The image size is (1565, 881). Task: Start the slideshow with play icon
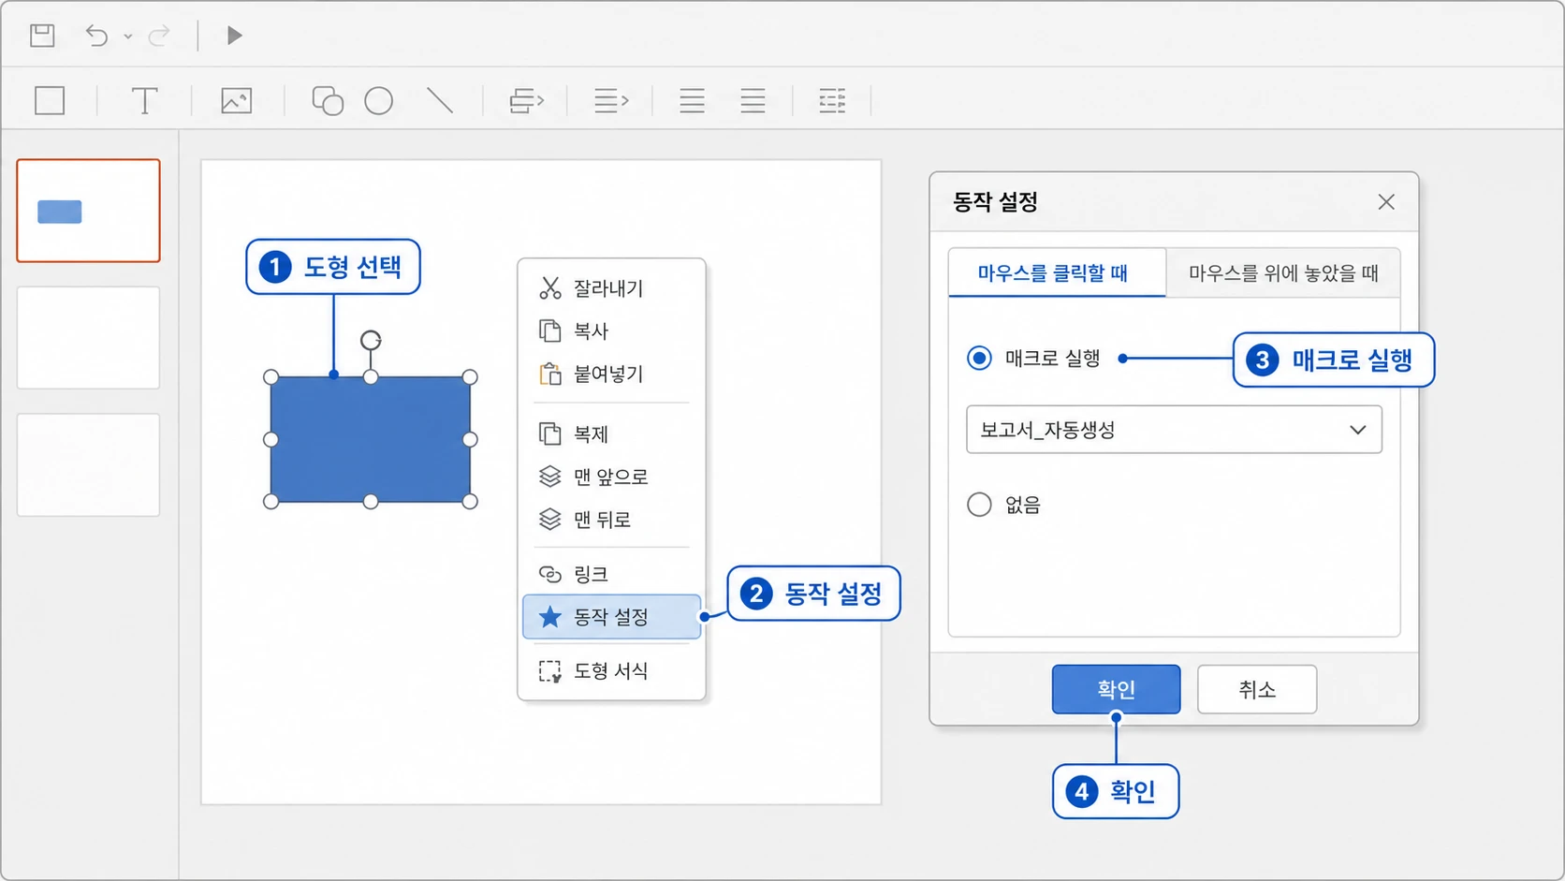234,36
